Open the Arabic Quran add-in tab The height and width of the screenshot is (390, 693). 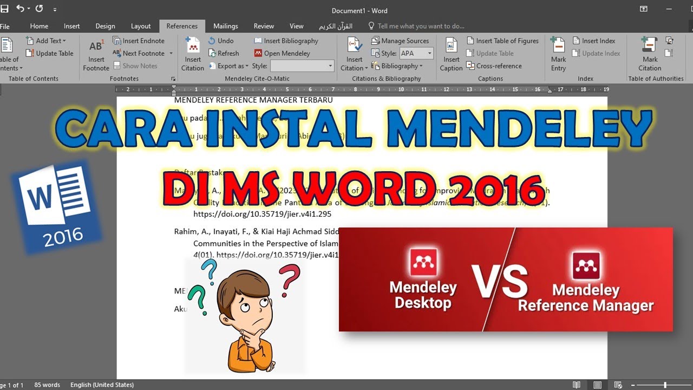pyautogui.click(x=335, y=26)
